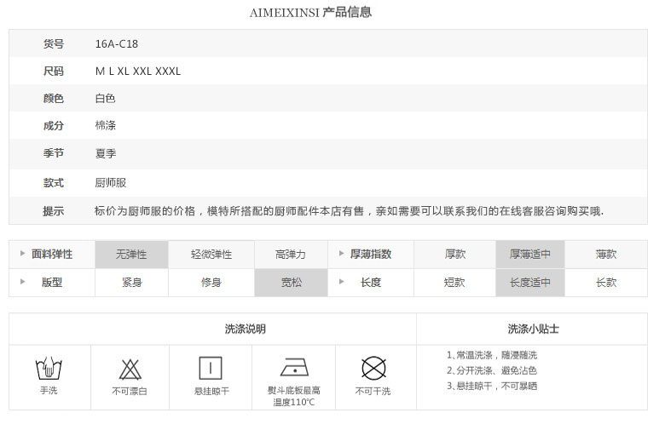The width and height of the screenshot is (665, 430).
Task: Click the item number 16A-C18
Action: [117, 44]
